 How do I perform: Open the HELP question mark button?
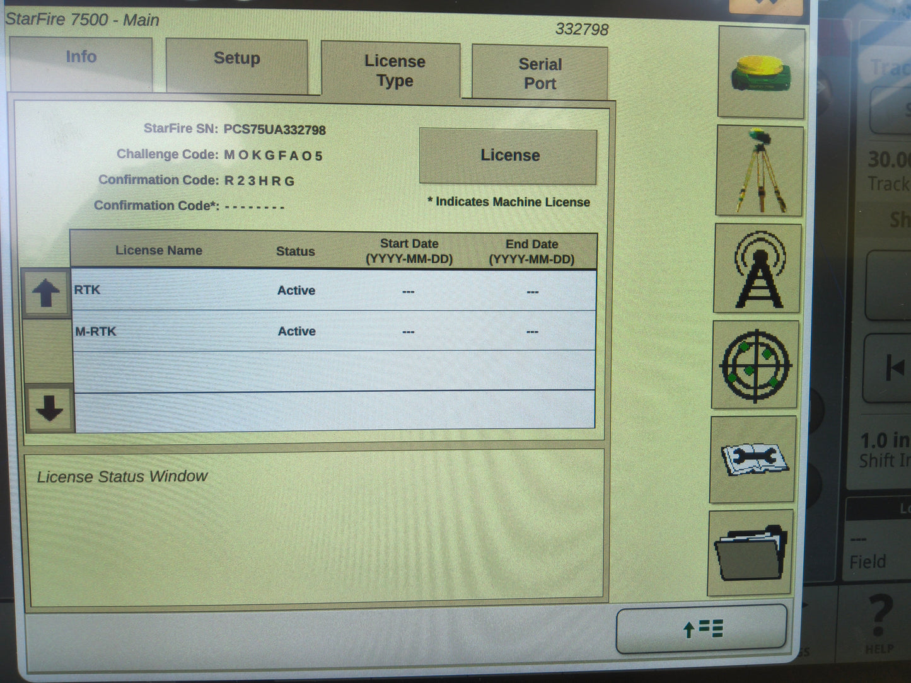(879, 623)
